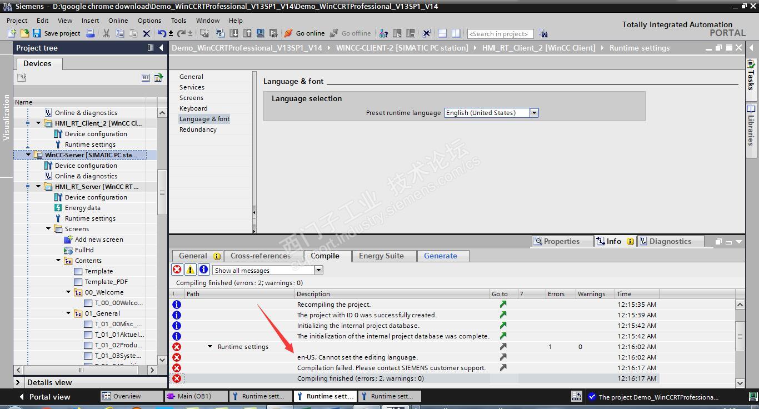Collapse the Contents folder node
The width and height of the screenshot is (759, 409).
point(58,261)
